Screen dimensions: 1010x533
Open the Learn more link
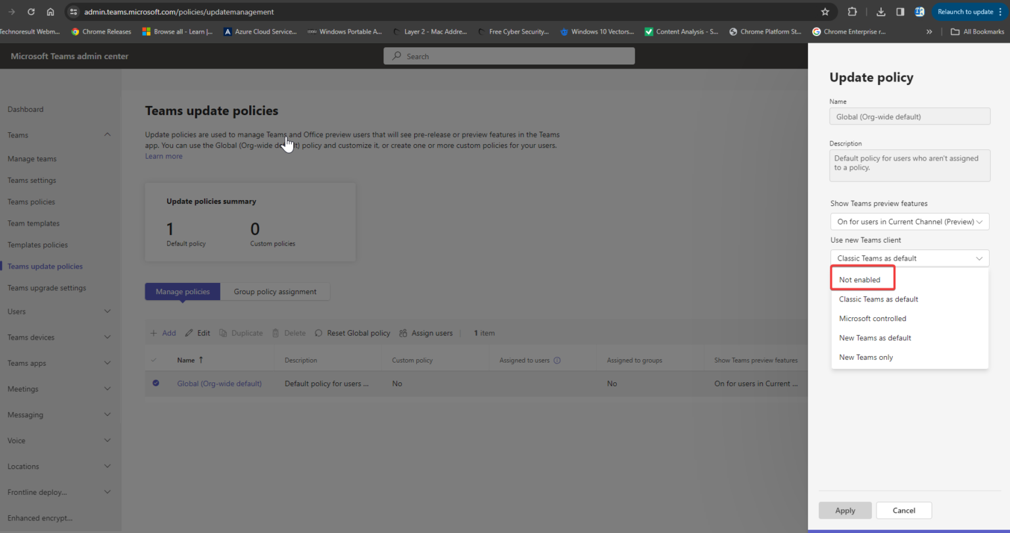pyautogui.click(x=163, y=156)
